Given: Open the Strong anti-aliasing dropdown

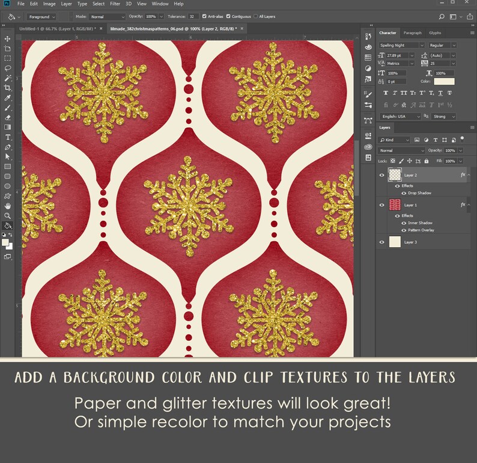Looking at the screenshot, I should click(443, 116).
